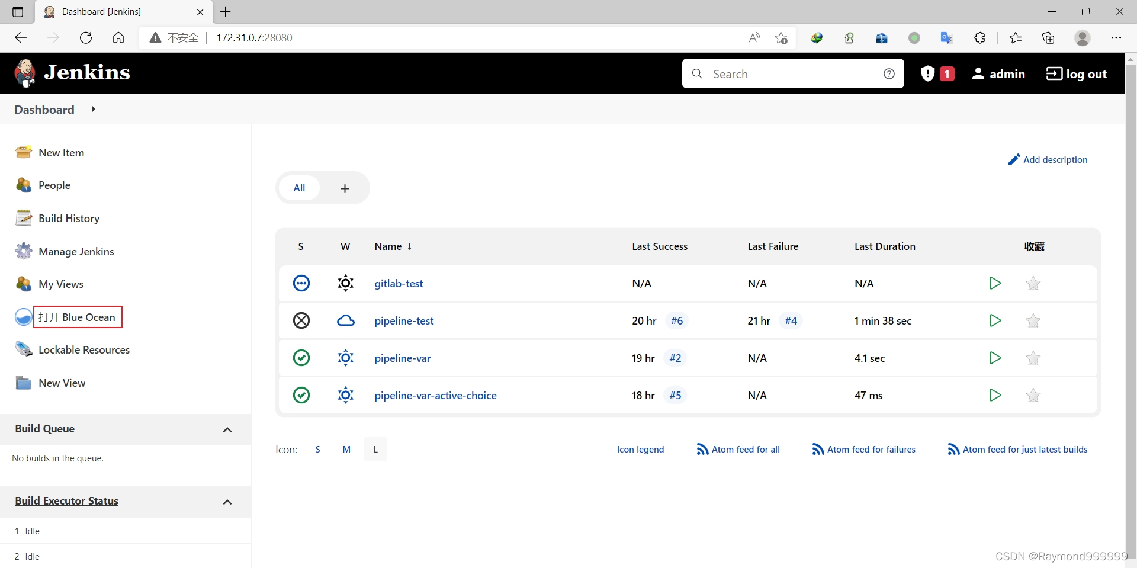Click the sunny weather icon of pipeline-var
The width and height of the screenshot is (1137, 568).
click(346, 358)
